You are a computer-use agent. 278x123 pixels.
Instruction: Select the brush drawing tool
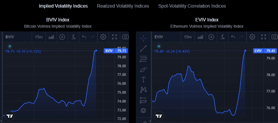pyautogui.click(x=143, y=69)
